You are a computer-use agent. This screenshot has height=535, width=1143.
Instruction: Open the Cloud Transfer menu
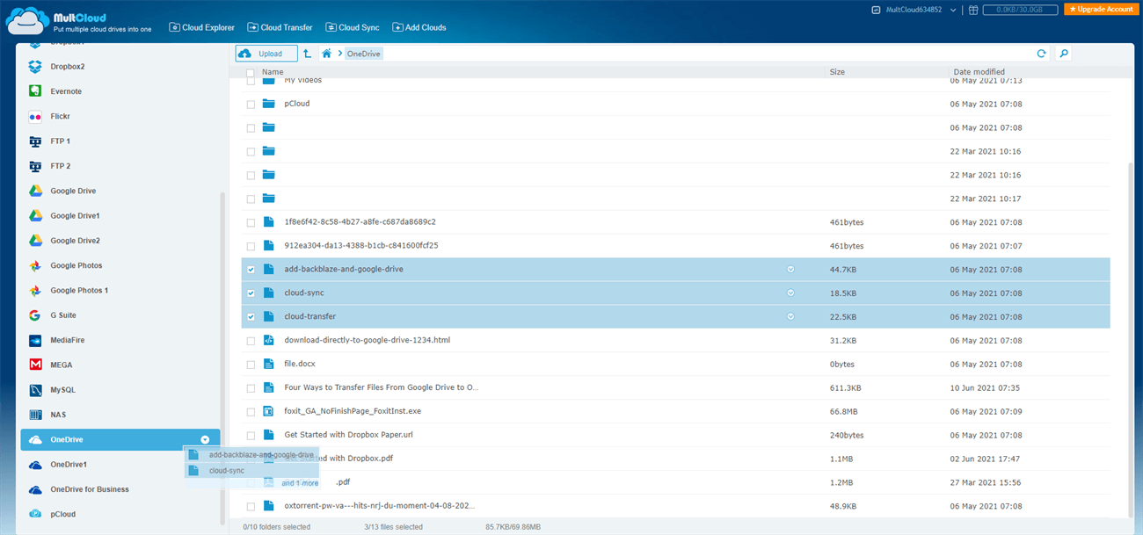coord(280,27)
